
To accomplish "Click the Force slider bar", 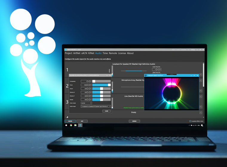I will [101, 85].
